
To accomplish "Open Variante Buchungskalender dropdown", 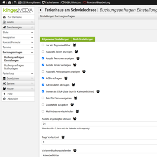I will click(99, 155).
